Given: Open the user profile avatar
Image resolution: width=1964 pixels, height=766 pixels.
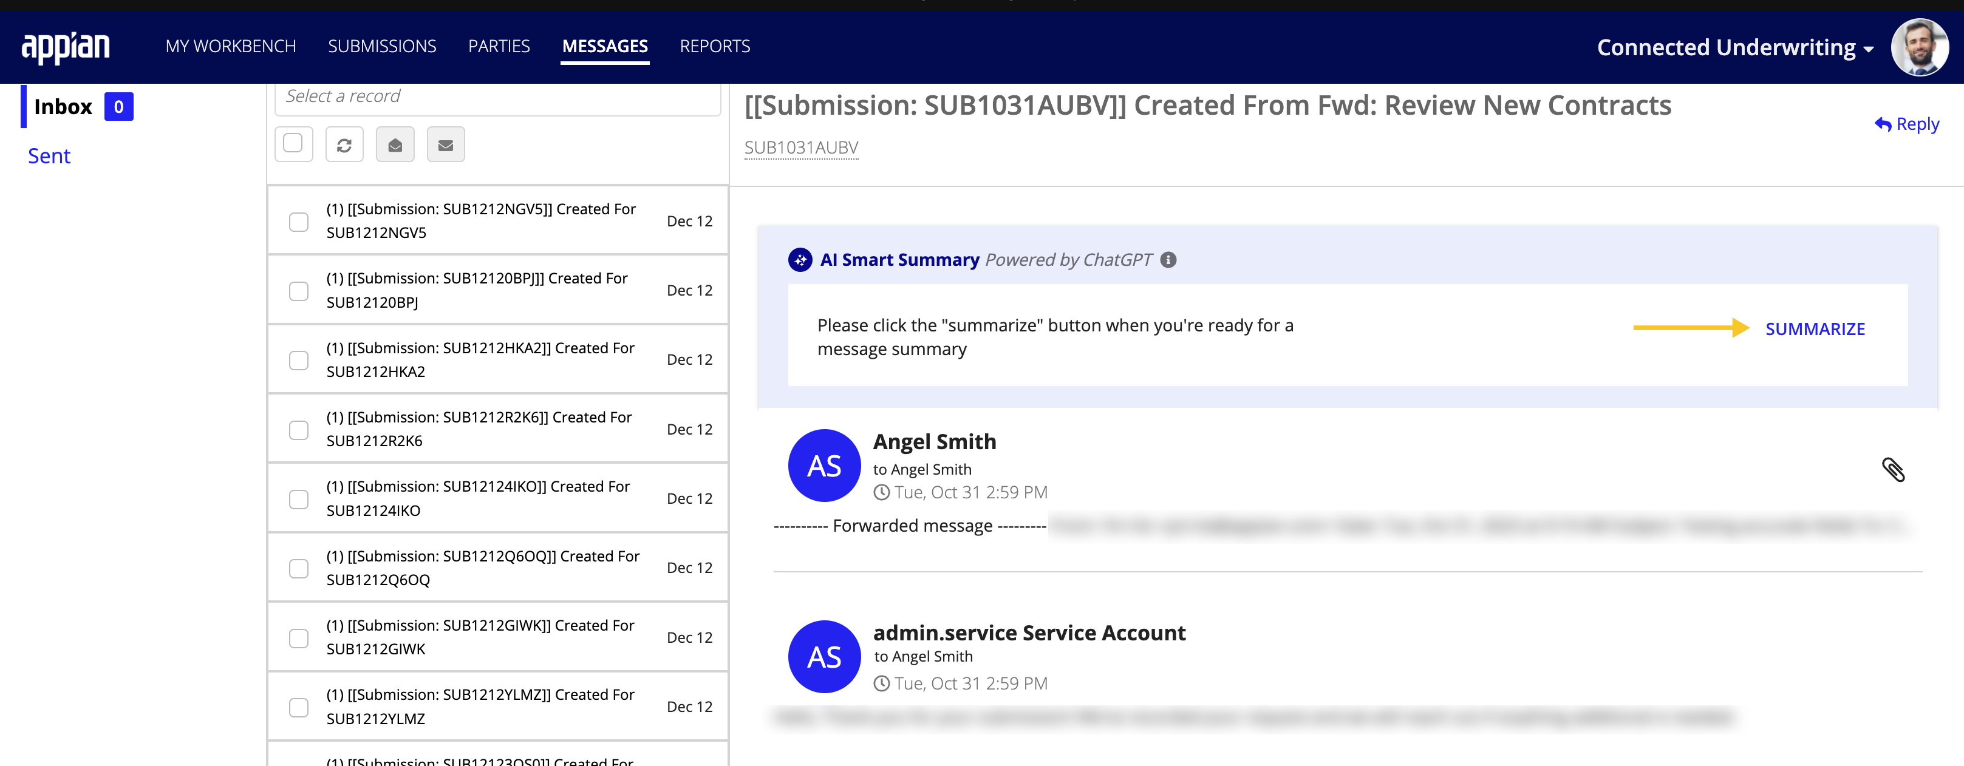Looking at the screenshot, I should pos(1919,47).
